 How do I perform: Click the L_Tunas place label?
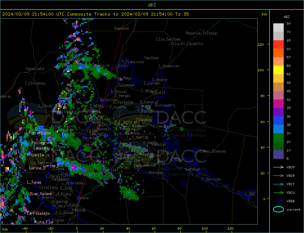tap(34, 182)
